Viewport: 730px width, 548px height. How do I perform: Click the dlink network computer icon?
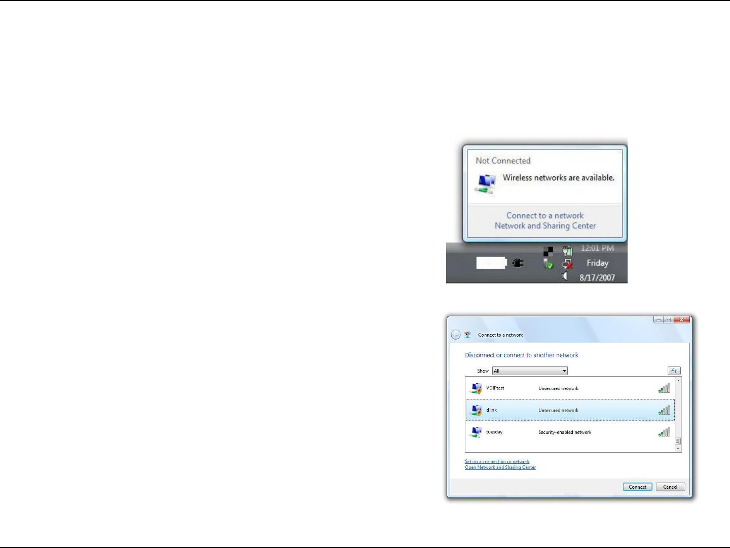click(x=476, y=410)
